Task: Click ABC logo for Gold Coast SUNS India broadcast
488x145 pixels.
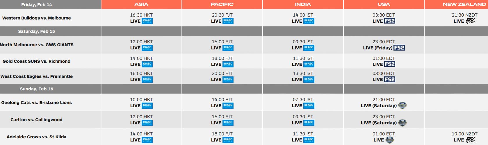Action: click(309, 64)
